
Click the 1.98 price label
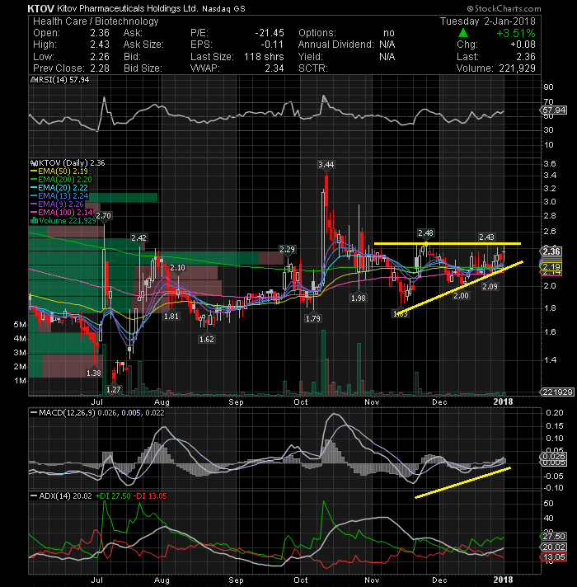359,298
